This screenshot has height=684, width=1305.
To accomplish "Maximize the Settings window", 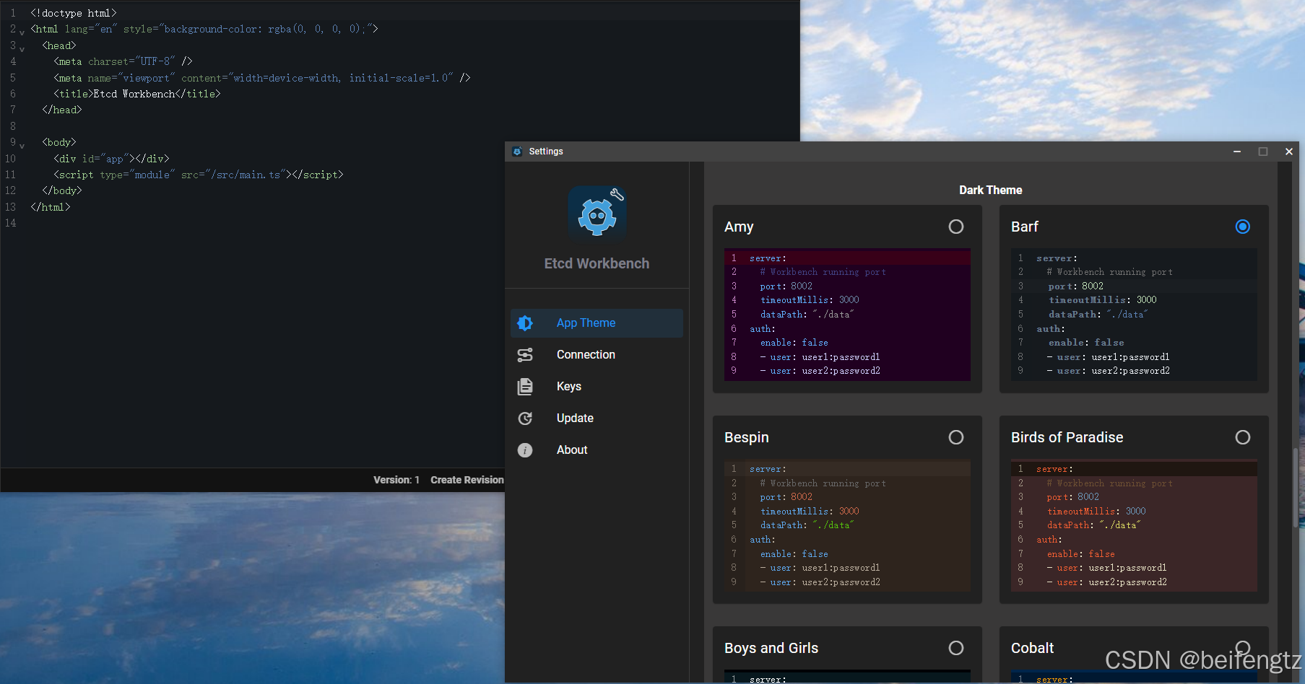I will click(x=1263, y=152).
